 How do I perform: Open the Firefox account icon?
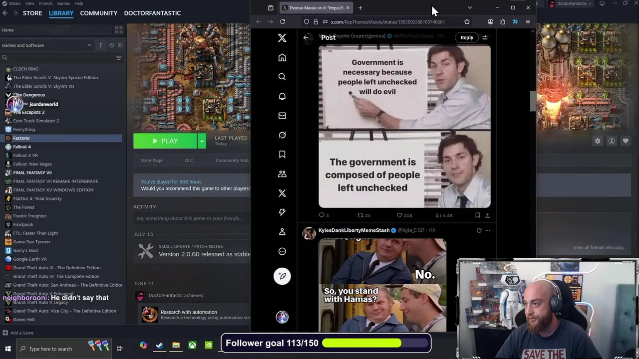490,21
